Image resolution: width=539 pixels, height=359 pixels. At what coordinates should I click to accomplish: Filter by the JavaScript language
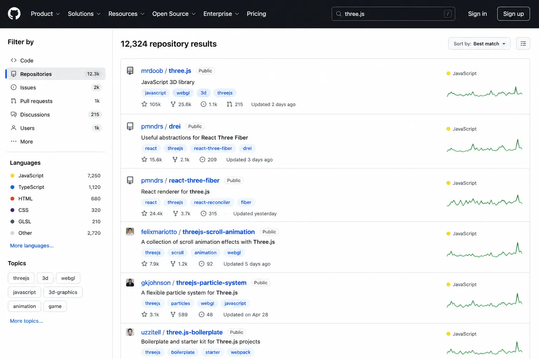tap(55, 176)
